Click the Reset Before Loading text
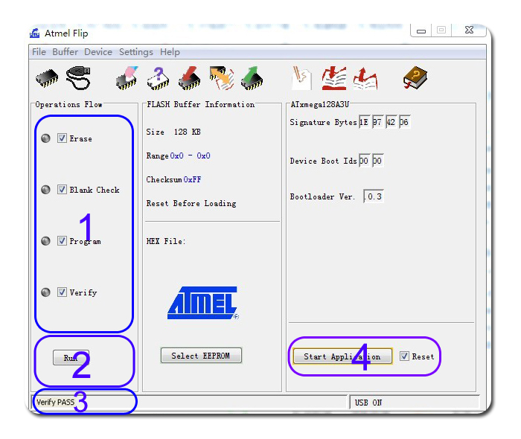521x439 pixels. pos(191,203)
